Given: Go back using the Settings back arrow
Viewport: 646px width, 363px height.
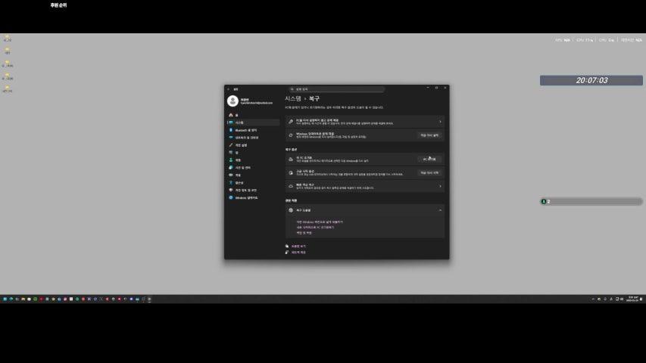Looking at the screenshot, I should coord(229,89).
